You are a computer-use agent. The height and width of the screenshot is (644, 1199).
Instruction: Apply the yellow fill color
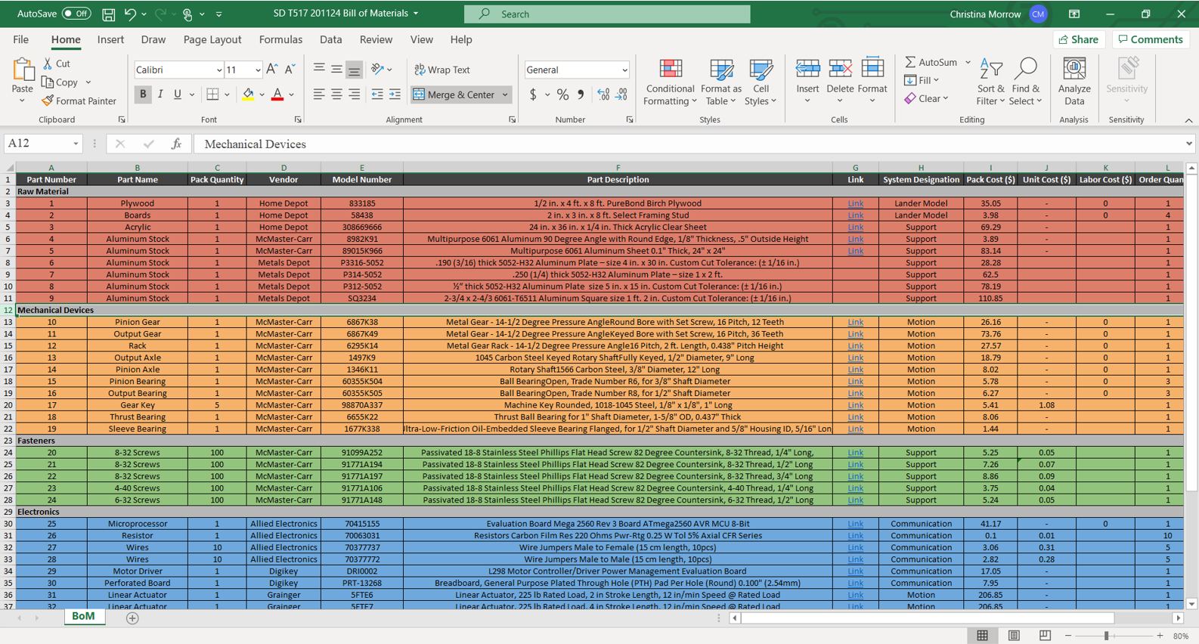248,94
